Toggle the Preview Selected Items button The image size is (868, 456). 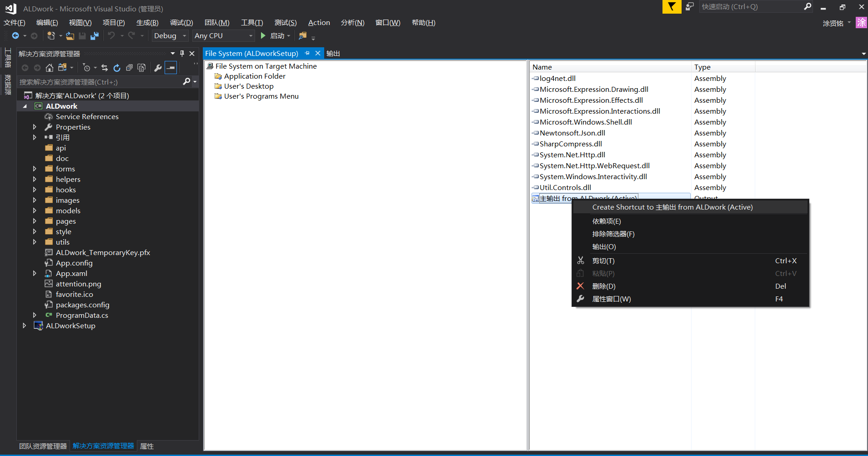point(171,68)
